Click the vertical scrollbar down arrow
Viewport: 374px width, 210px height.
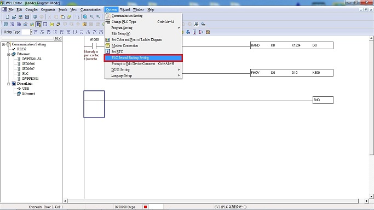click(371, 196)
